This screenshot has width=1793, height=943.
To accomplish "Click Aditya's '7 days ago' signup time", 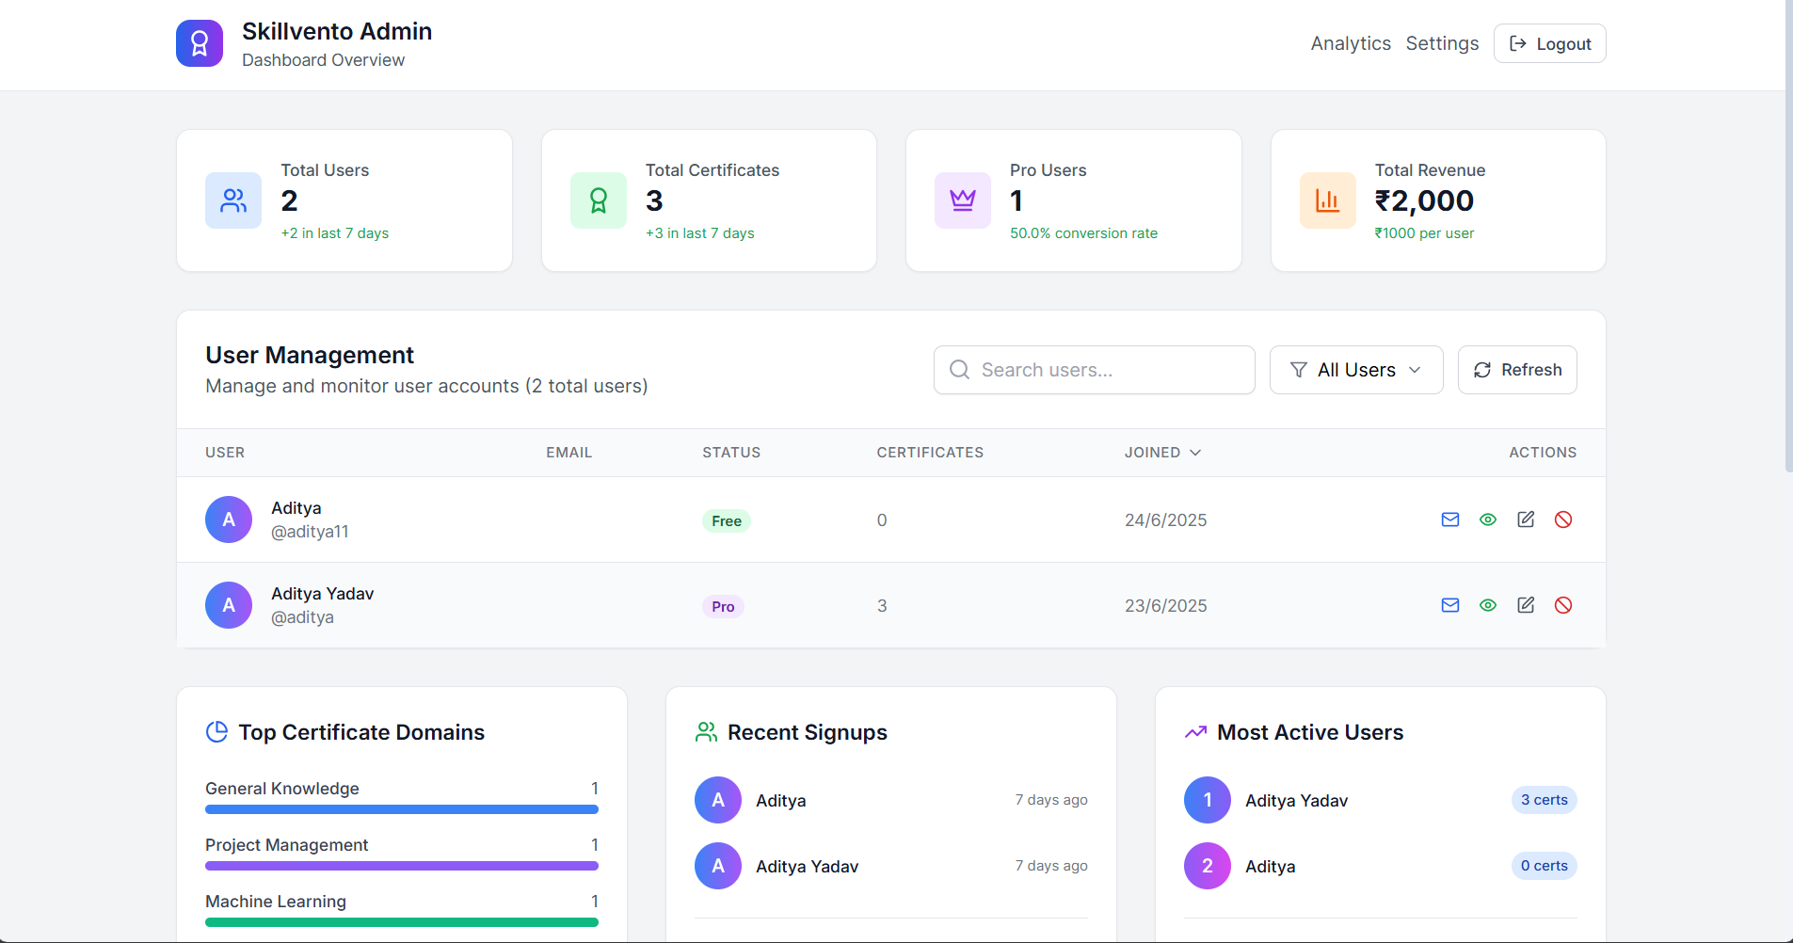I will point(1051,800).
